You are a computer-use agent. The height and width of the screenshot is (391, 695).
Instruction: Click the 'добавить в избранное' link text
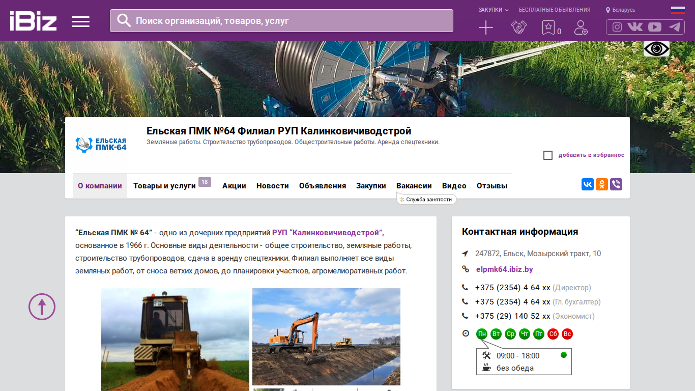(x=591, y=155)
